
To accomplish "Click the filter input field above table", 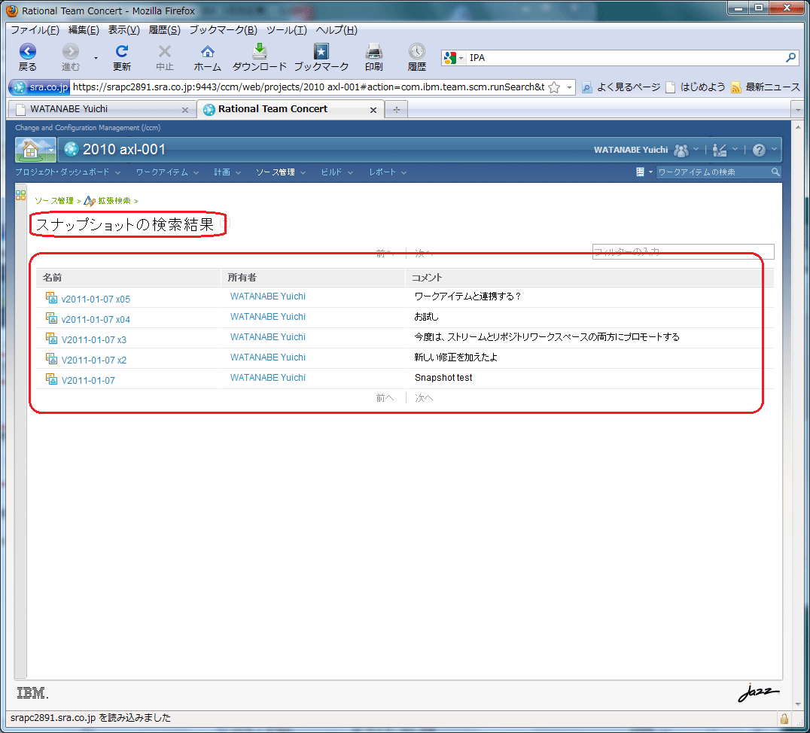I will [683, 251].
